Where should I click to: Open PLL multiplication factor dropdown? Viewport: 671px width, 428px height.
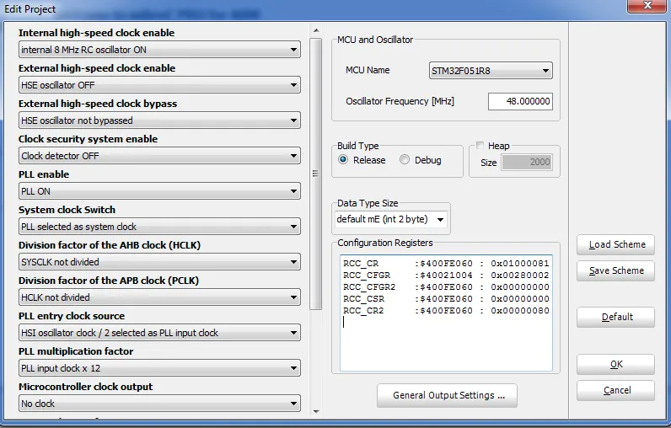pos(159,368)
